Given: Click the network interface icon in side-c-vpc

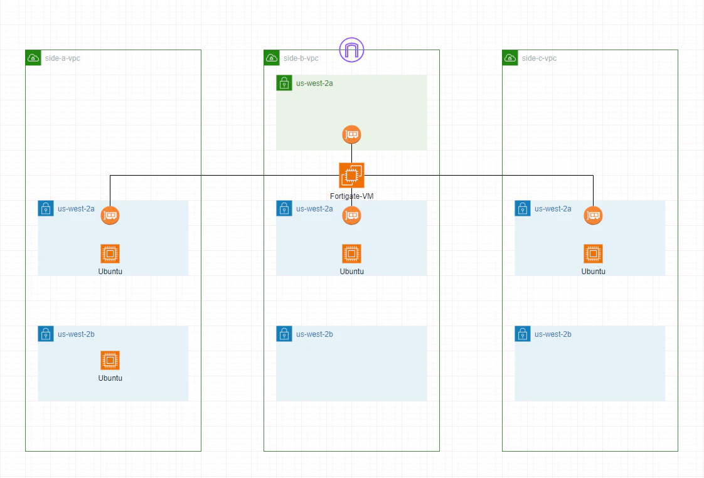Looking at the screenshot, I should (x=593, y=215).
